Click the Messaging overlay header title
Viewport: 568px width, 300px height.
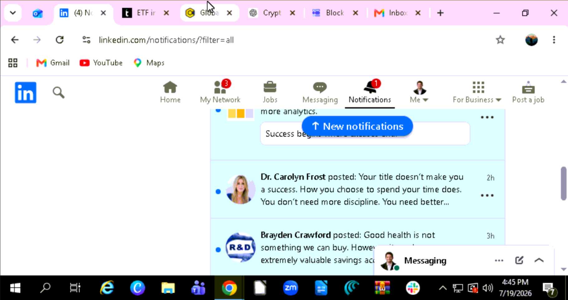(425, 261)
